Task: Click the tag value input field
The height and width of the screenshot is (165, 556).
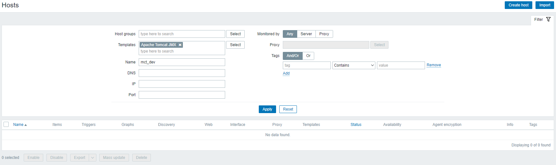Action: (401, 65)
